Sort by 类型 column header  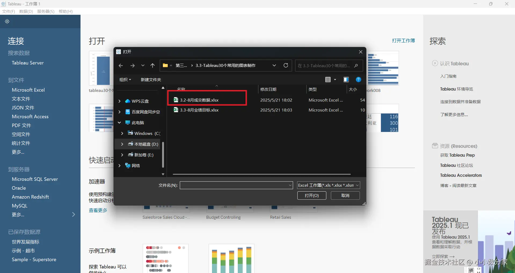313,89
